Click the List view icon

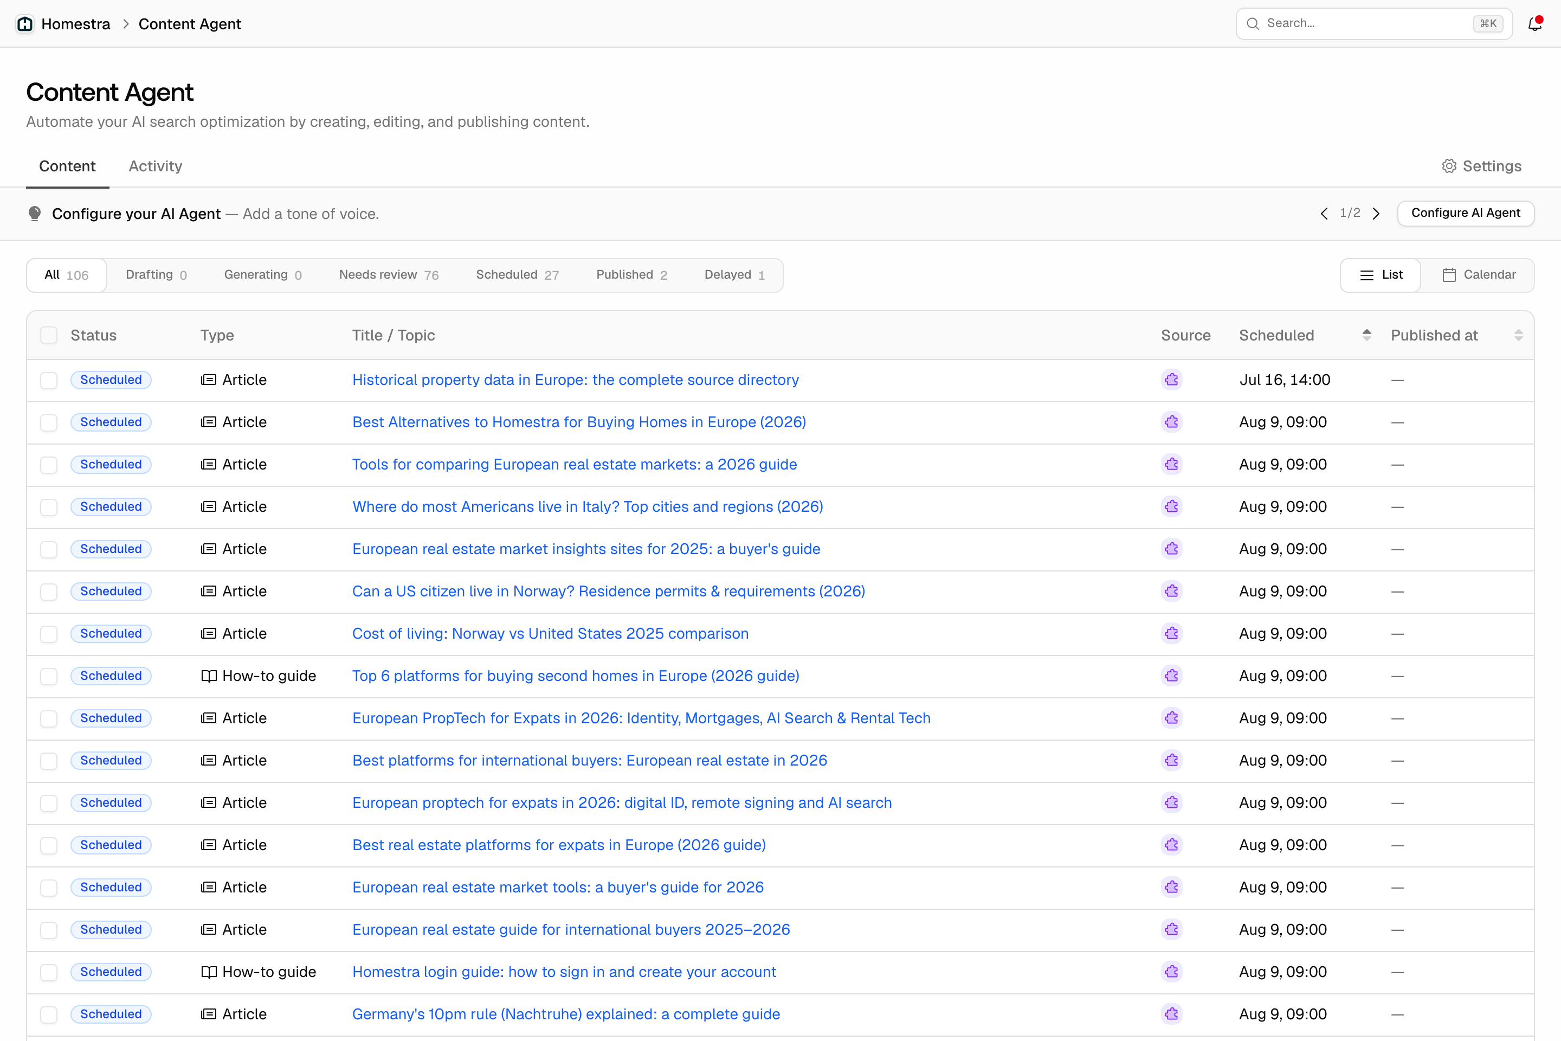(1366, 275)
